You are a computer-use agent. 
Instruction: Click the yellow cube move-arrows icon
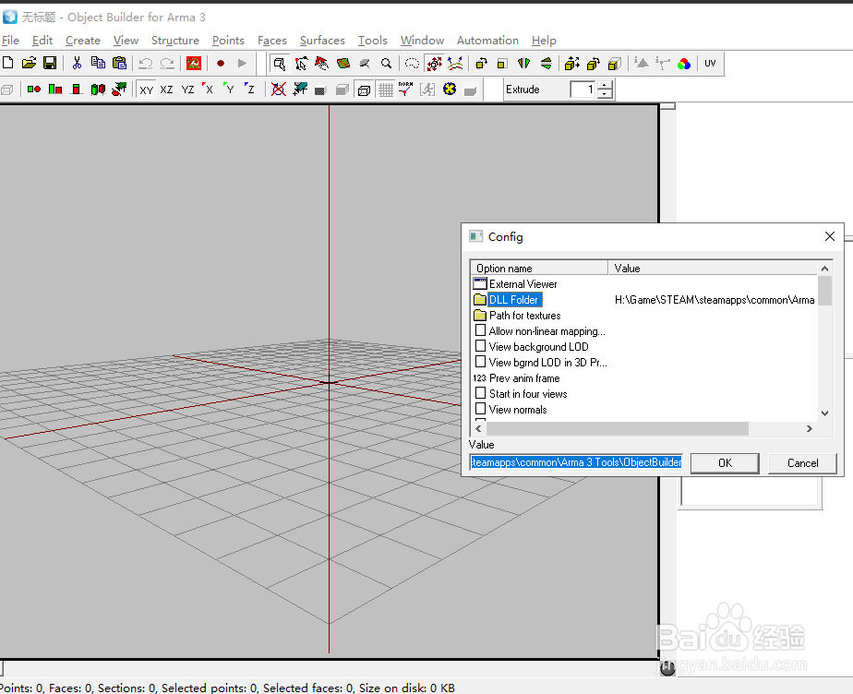571,64
